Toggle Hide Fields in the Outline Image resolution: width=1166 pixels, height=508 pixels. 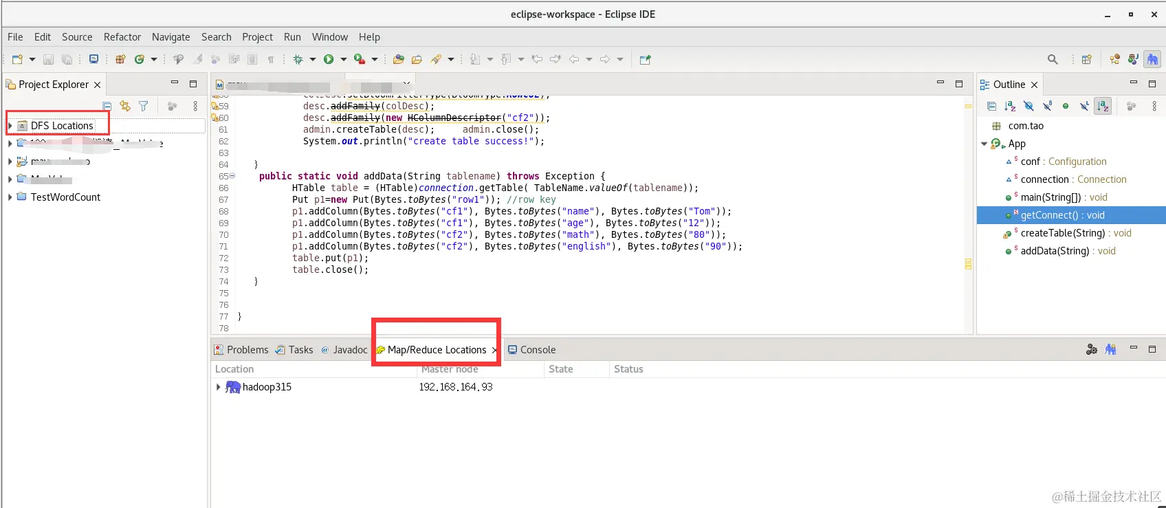[x=1028, y=106]
